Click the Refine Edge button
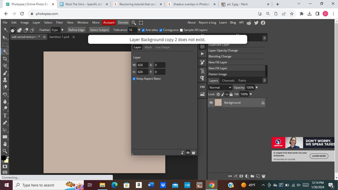338x190 pixels. click(76, 30)
